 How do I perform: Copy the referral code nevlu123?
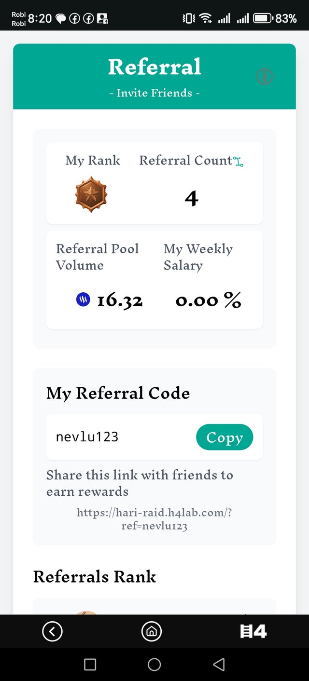pos(224,437)
